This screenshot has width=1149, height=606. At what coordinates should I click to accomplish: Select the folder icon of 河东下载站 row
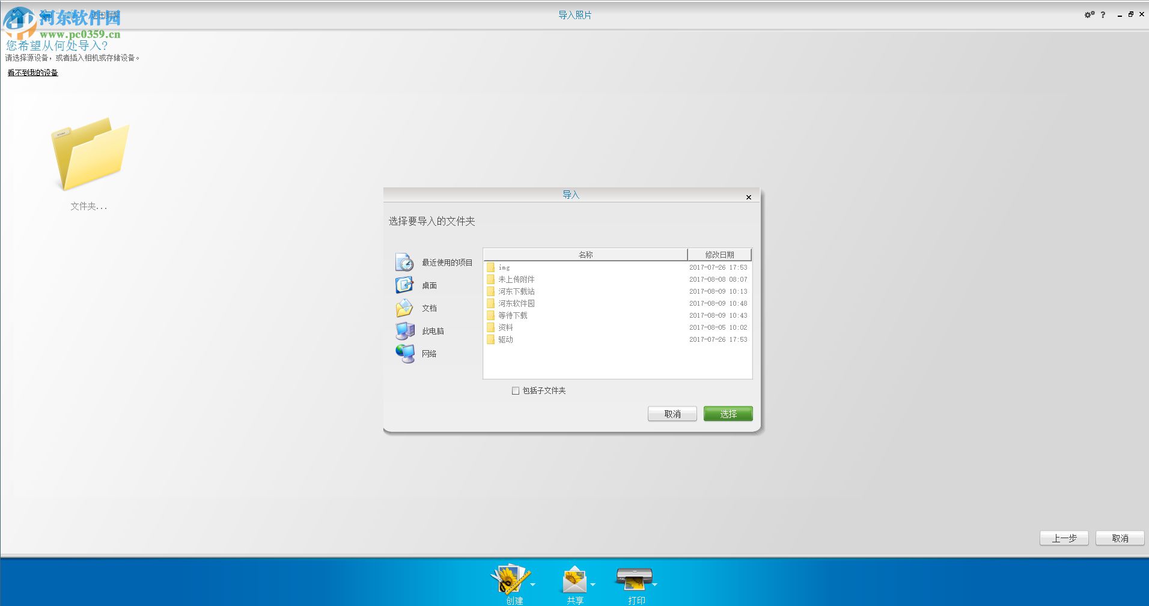pos(490,291)
